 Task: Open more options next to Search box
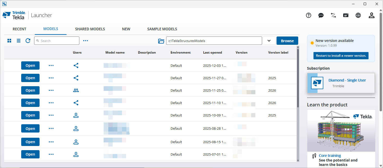click(86, 41)
